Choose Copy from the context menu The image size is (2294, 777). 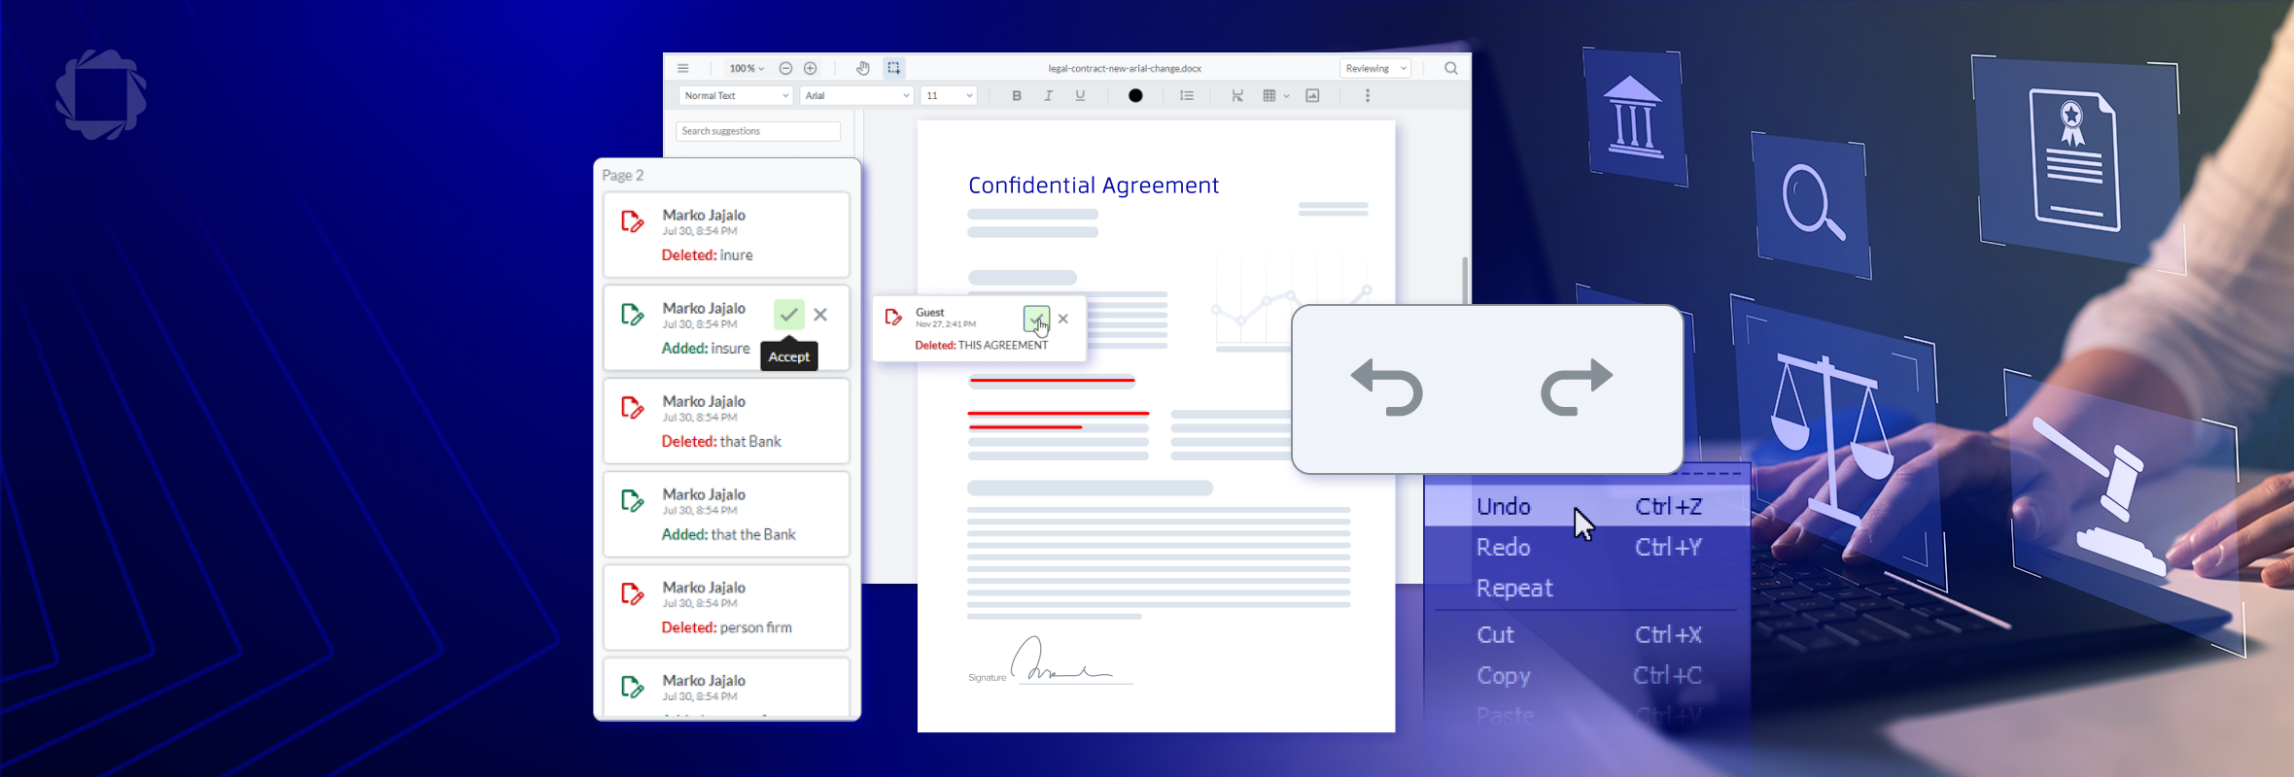point(1587,676)
